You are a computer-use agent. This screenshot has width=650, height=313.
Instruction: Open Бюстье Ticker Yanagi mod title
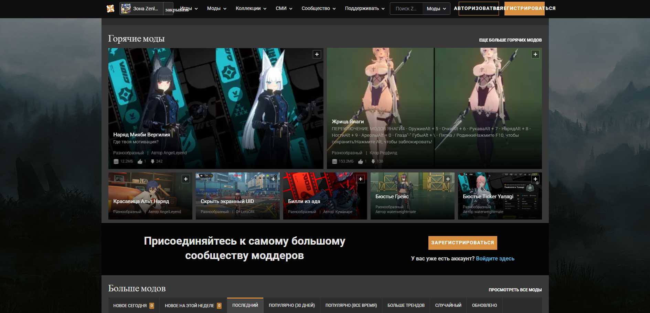click(488, 197)
